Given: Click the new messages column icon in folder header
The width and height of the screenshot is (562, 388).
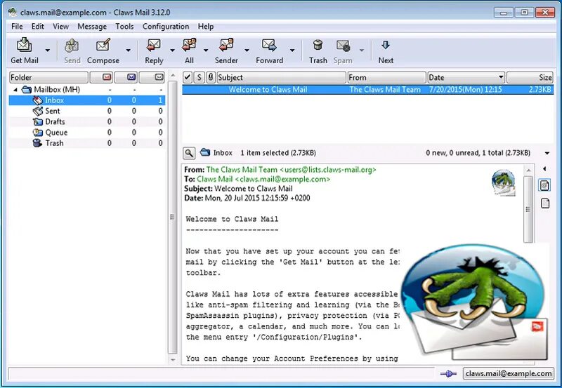Looking at the screenshot, I should tap(107, 77).
